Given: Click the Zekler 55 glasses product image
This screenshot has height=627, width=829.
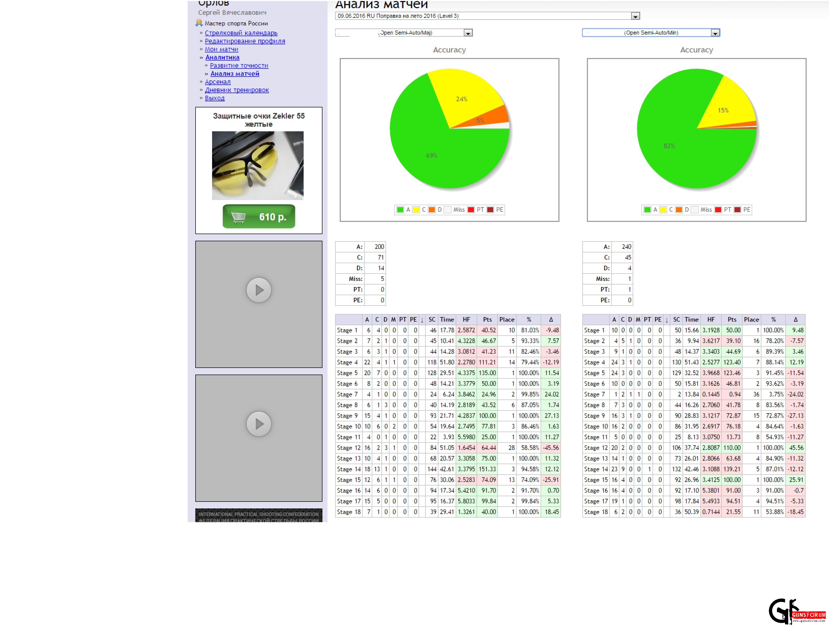Looking at the screenshot, I should (258, 165).
